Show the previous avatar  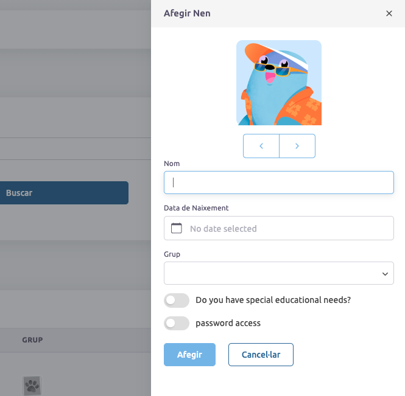[261, 146]
